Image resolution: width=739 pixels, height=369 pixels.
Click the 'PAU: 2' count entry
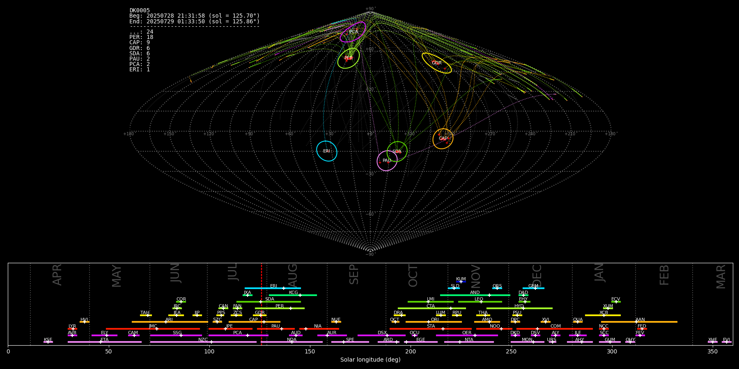tap(140, 59)
